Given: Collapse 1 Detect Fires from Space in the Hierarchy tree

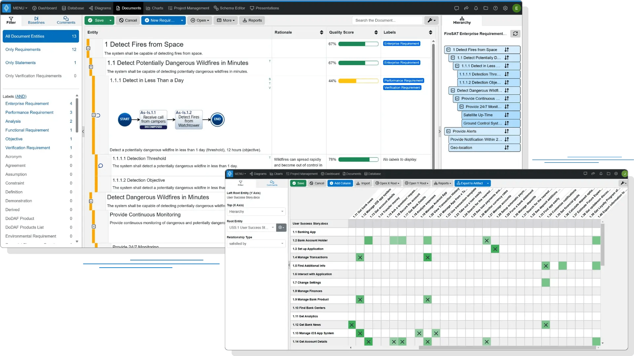Looking at the screenshot, I should coord(448,50).
